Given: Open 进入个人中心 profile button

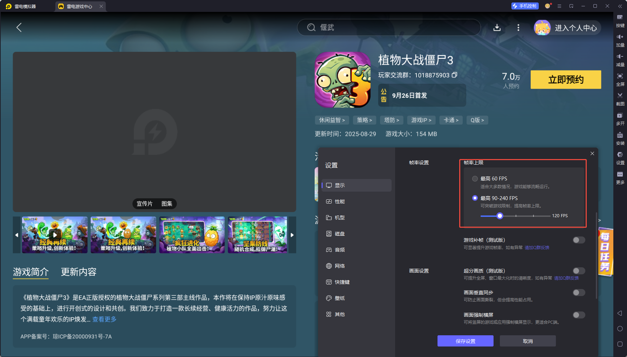Looking at the screenshot, I should click(567, 28).
